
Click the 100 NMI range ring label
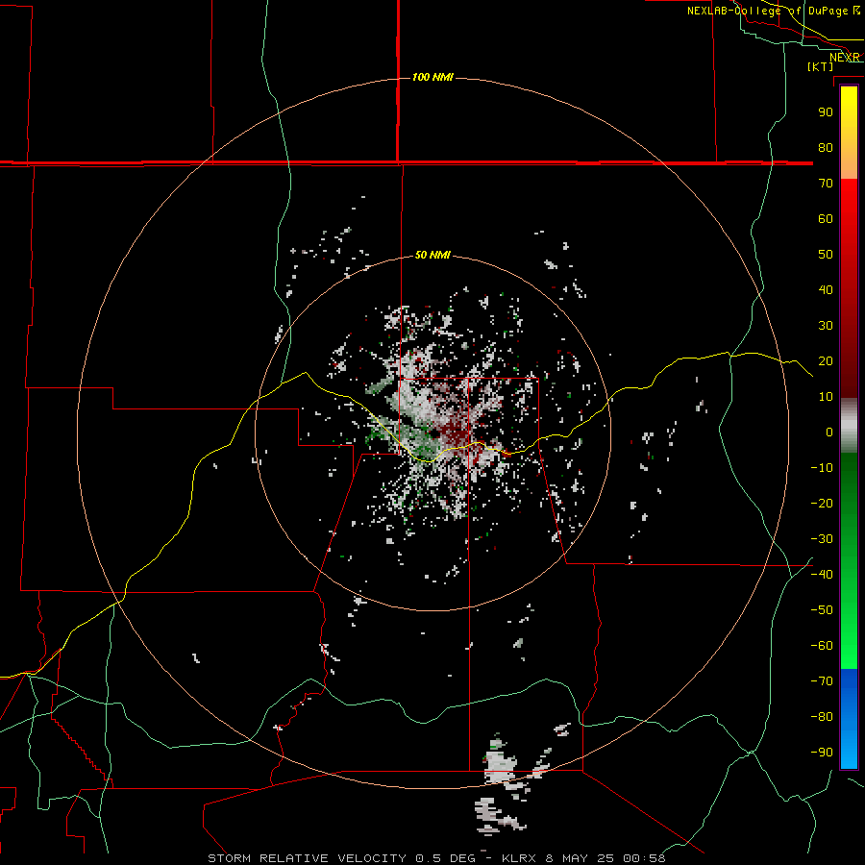coord(432,77)
